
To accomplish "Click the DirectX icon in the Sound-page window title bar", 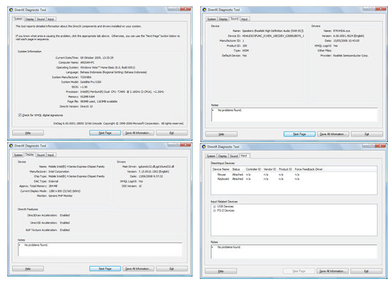I will 204,10.
